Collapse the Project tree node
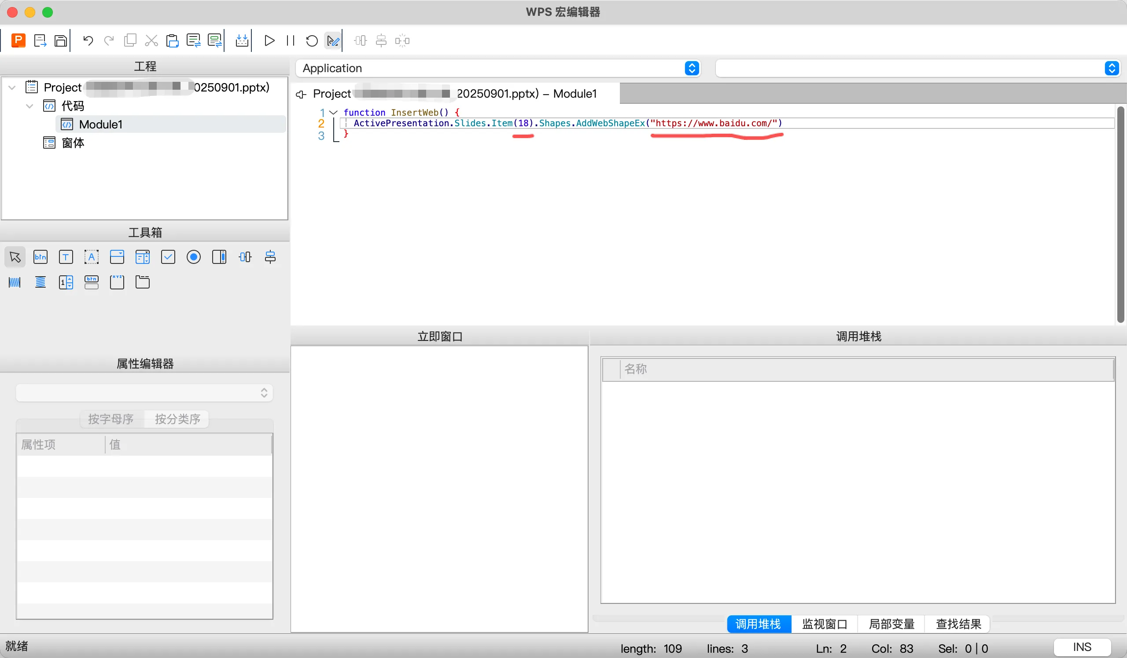The width and height of the screenshot is (1127, 658). tap(11, 88)
